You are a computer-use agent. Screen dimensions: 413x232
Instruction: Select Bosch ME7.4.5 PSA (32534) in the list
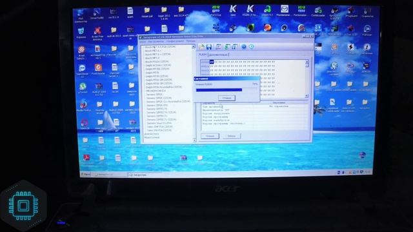pos(160,47)
